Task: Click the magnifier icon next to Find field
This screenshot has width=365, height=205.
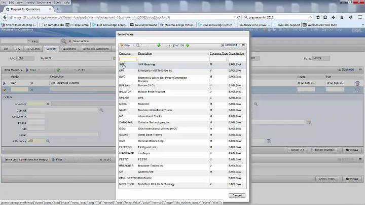Action: (x=63, y=41)
